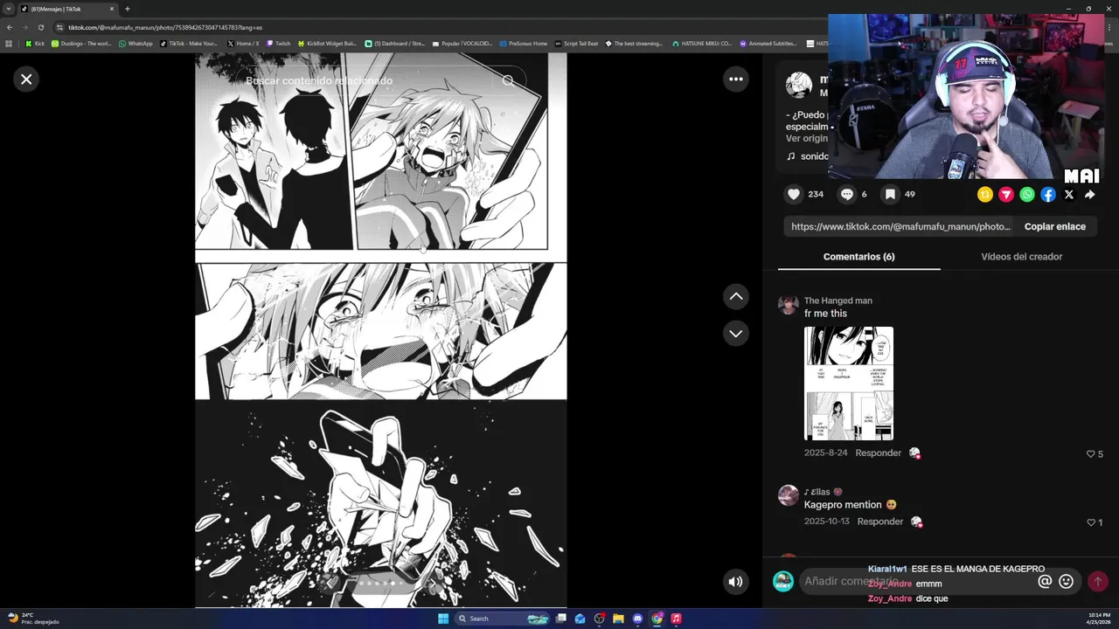Screen dimensions: 1119x629
Task: Open Home / X bookmark
Action: (x=243, y=44)
